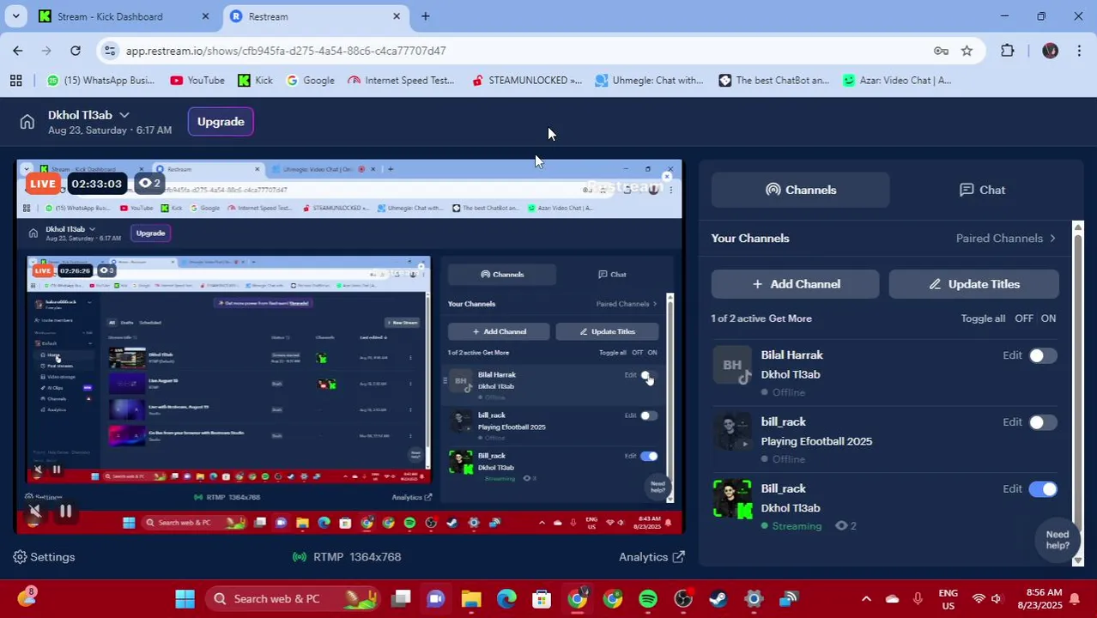Open saved password key icon

pos(941,51)
